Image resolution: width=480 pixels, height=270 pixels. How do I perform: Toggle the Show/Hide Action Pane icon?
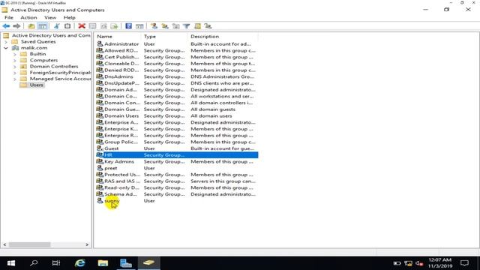(x=139, y=26)
